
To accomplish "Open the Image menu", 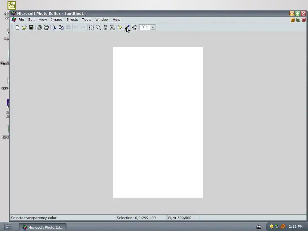I will point(57,20).
